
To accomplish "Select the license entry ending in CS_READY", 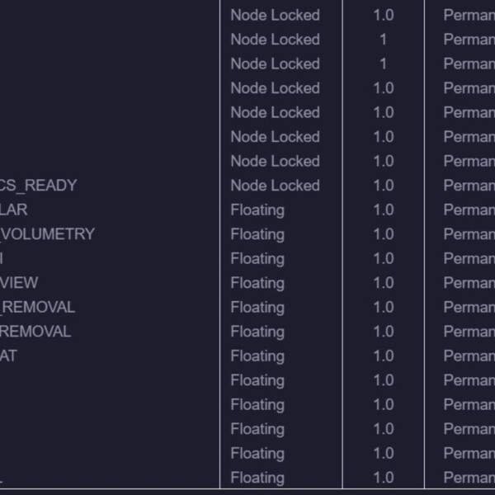I will [x=38, y=186].
